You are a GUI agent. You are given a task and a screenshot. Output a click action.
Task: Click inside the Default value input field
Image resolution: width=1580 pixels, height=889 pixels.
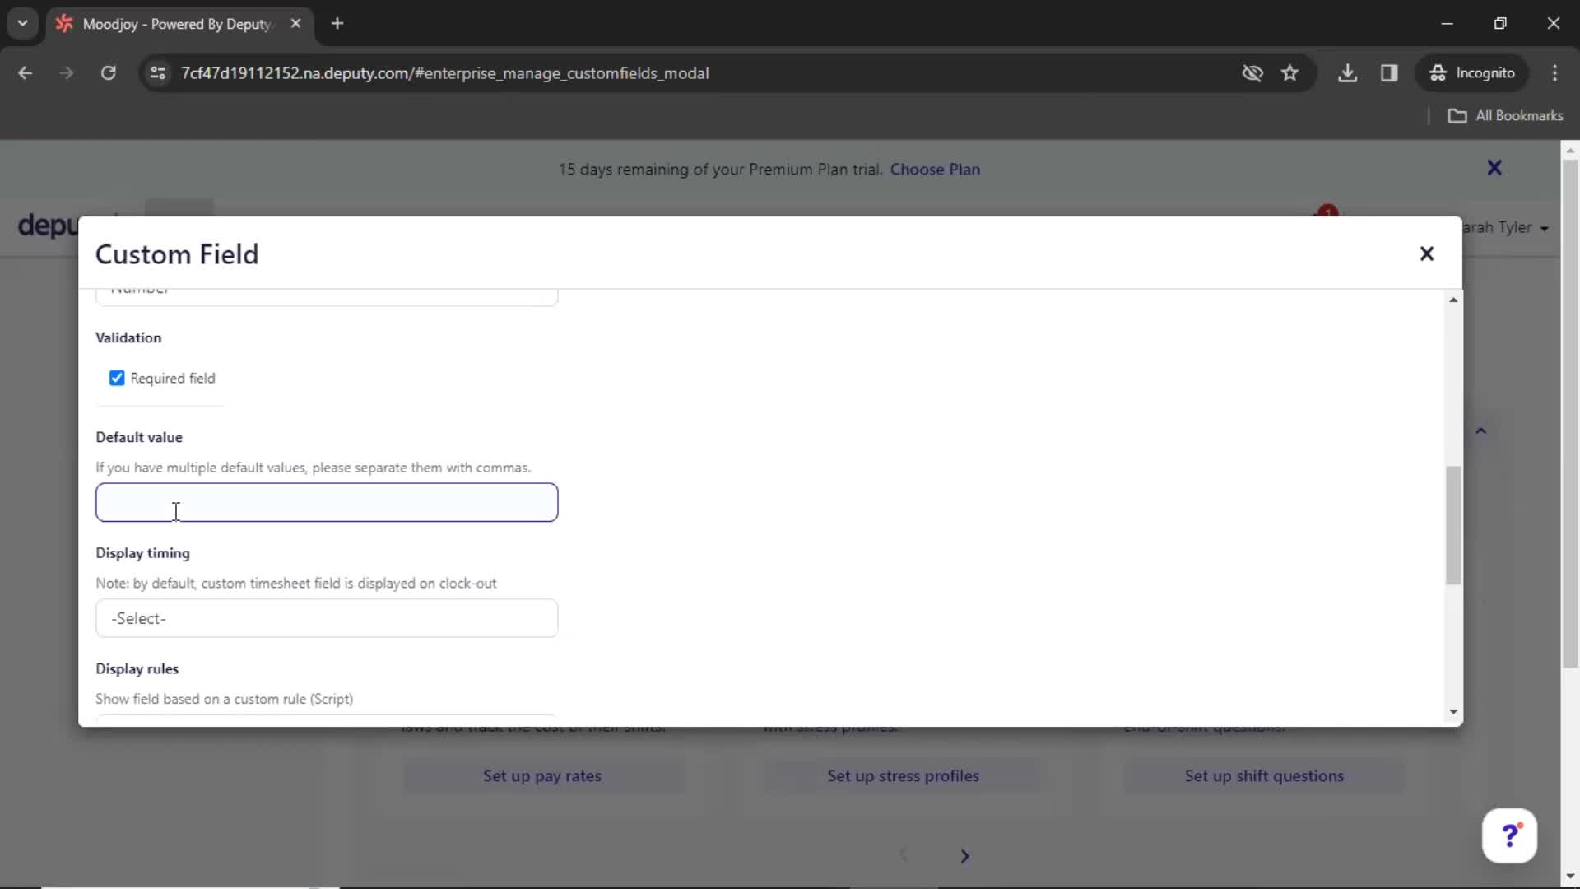tap(328, 503)
